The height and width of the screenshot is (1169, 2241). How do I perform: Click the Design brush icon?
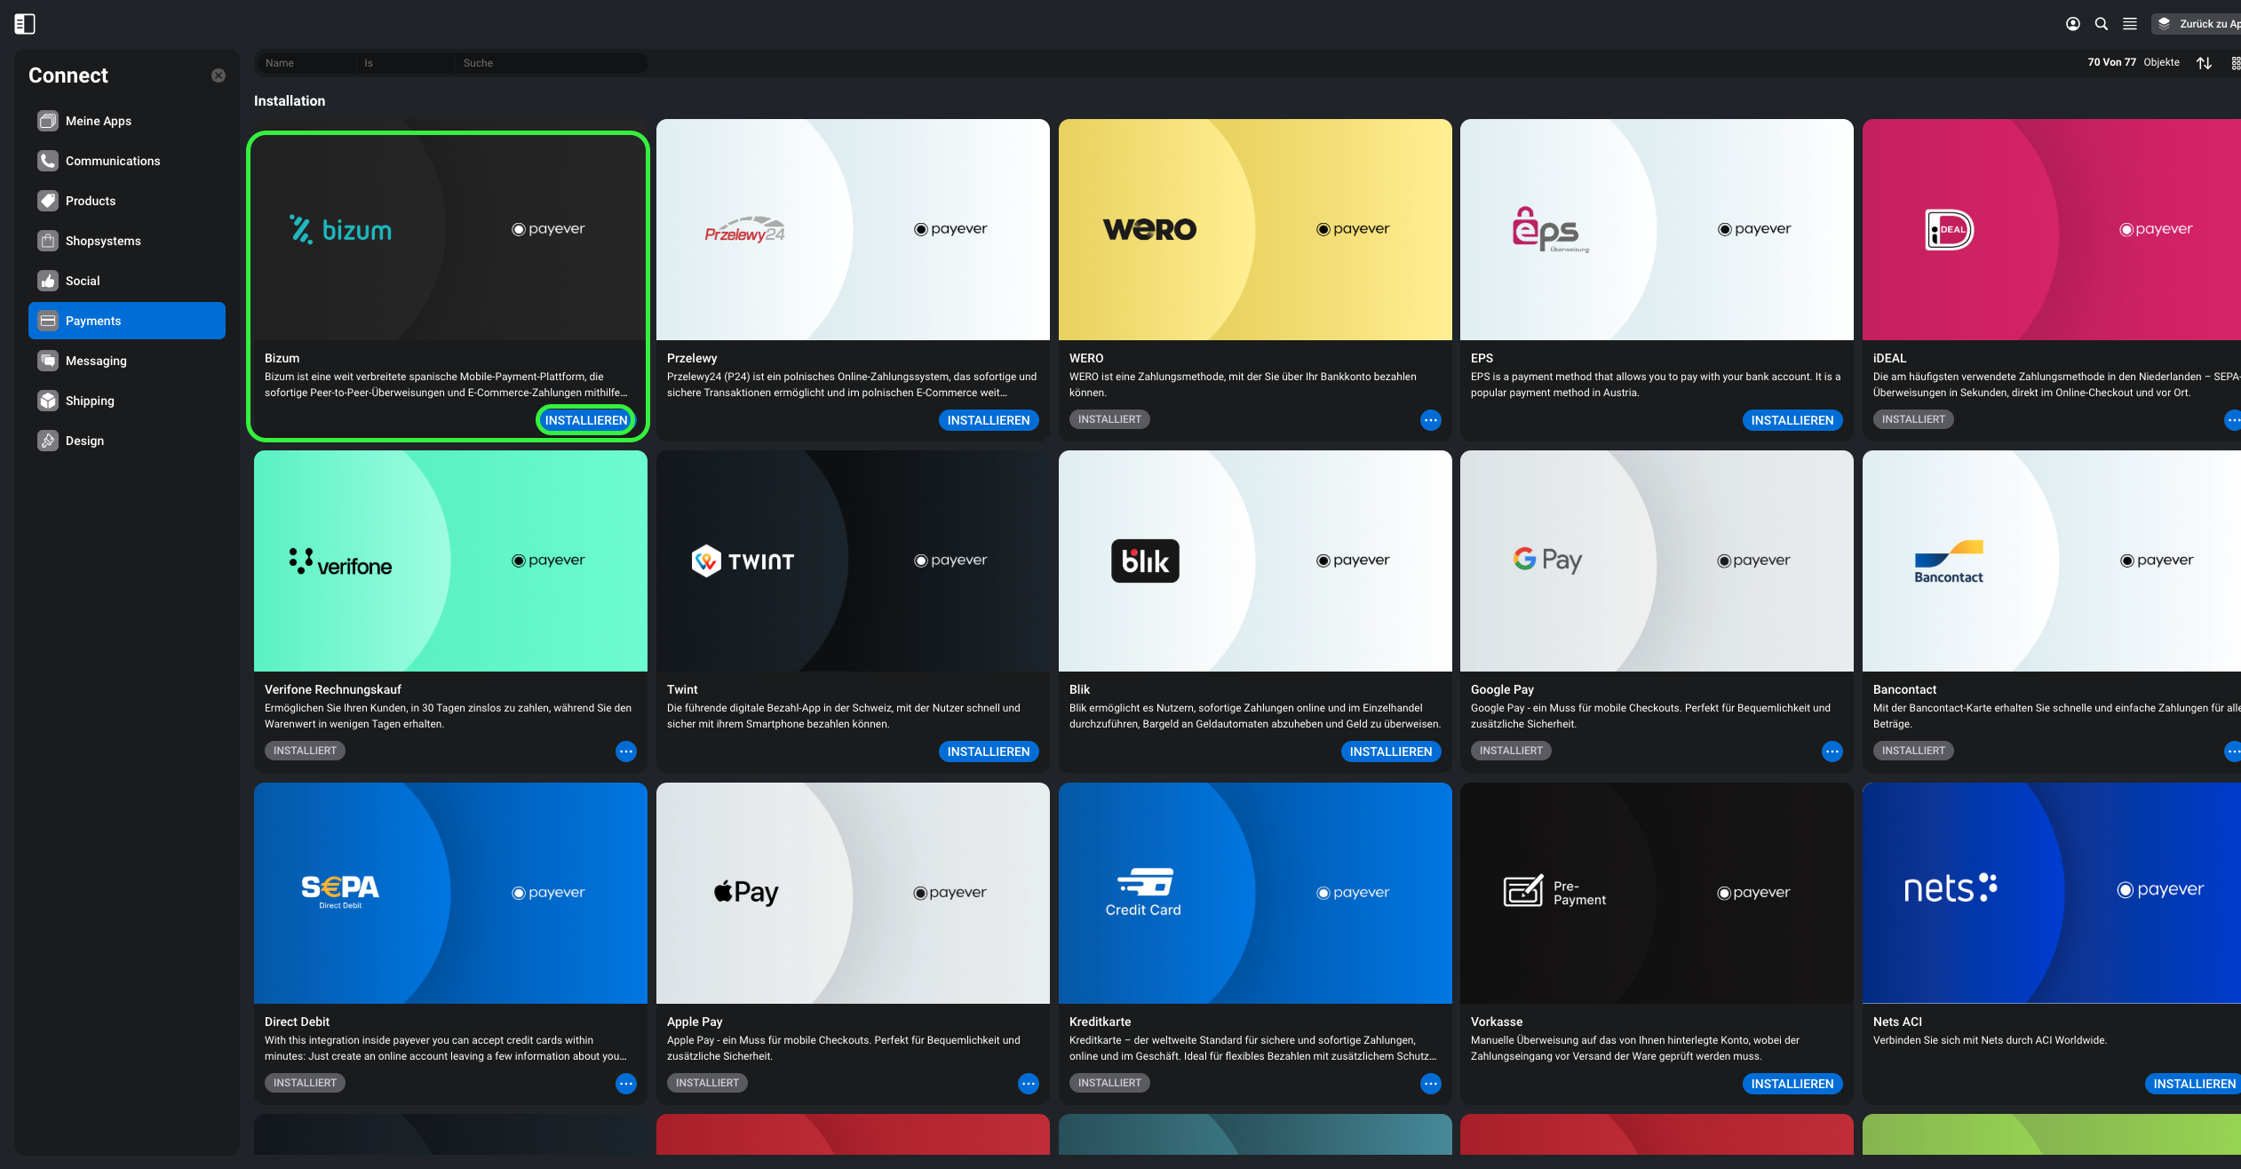48,441
